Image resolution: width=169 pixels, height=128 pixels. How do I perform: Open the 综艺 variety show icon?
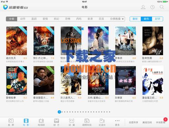coord(56,121)
